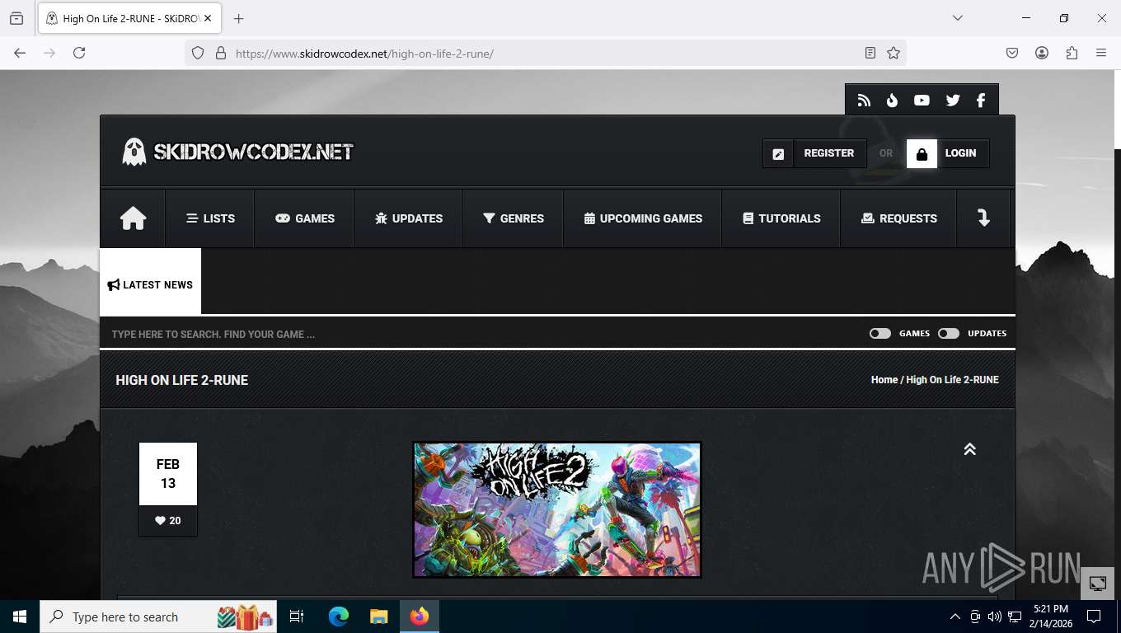Click the Firefox taskbar icon

420,617
